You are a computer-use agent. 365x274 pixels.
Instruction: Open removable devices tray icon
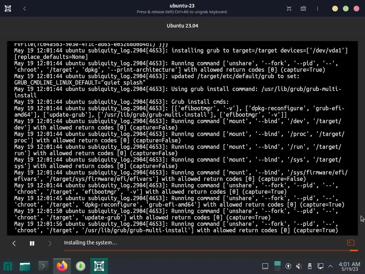(310, 266)
